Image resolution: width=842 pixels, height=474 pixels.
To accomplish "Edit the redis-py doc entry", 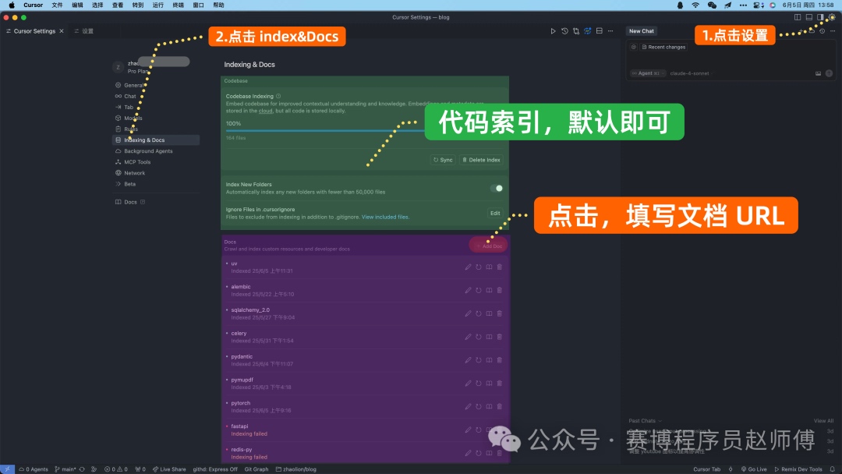I will pos(468,453).
